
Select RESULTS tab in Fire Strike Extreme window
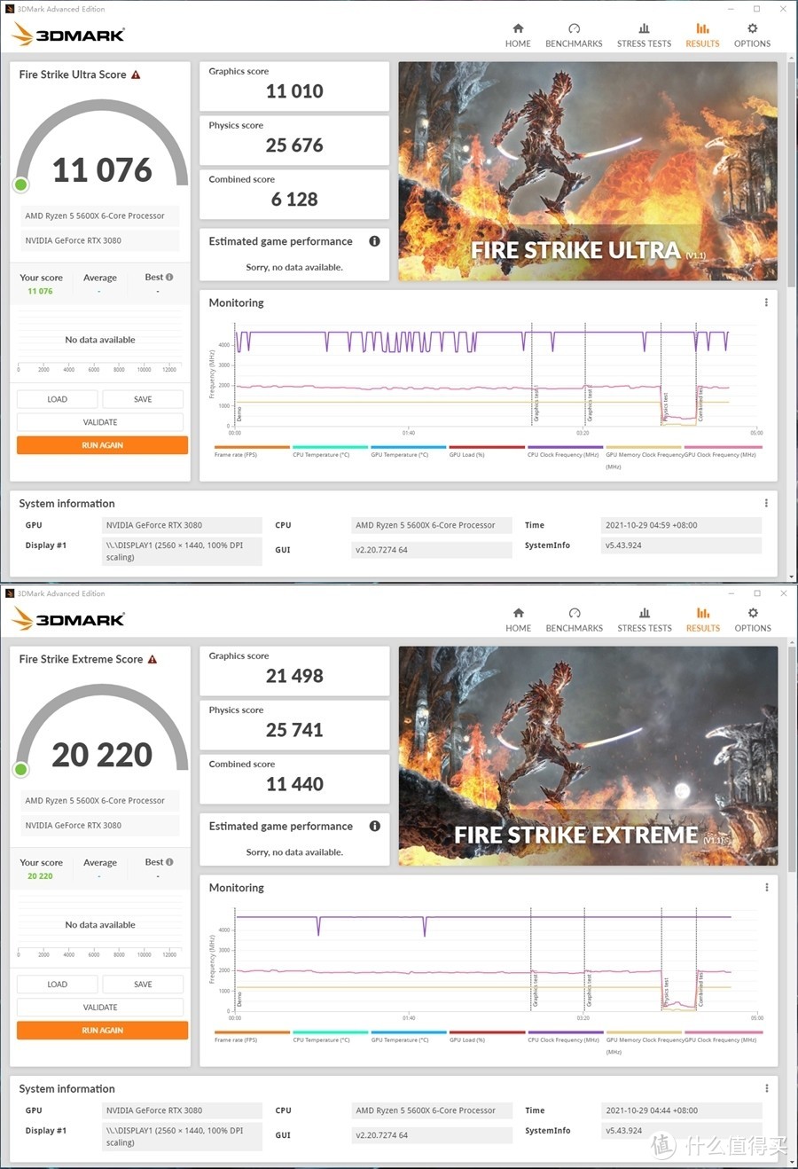(x=702, y=620)
